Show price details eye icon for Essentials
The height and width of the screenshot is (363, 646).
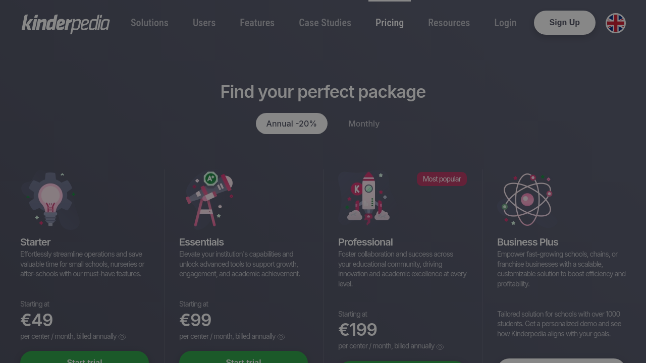281,337
